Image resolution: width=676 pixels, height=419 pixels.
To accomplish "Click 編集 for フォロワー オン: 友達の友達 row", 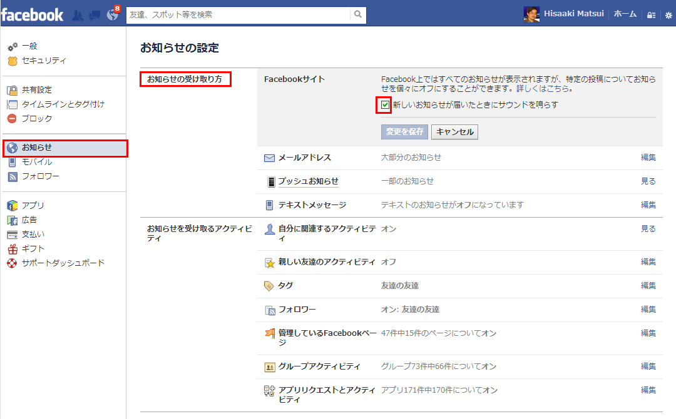I will (648, 309).
